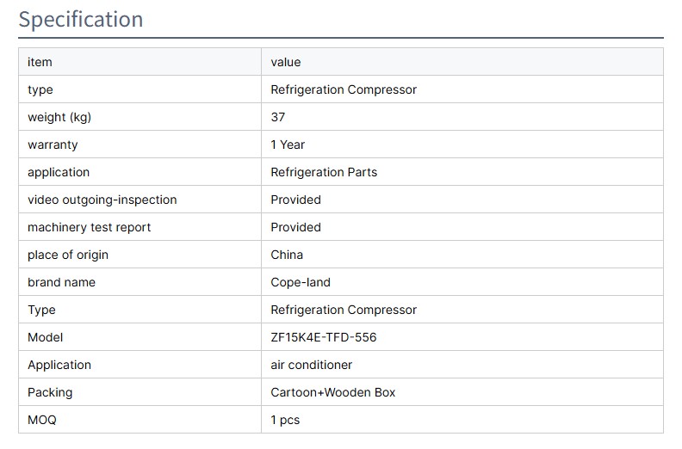This screenshot has height=449, width=682.
Task: Click the Specification heading
Action: (81, 19)
